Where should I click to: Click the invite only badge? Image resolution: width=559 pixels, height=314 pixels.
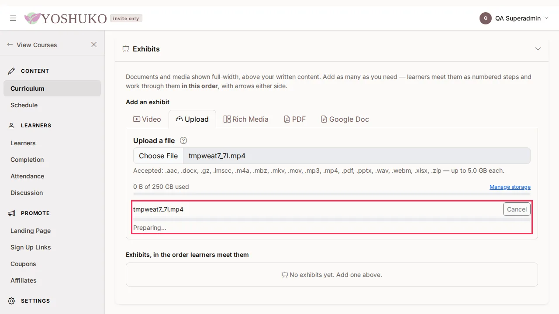click(x=126, y=18)
